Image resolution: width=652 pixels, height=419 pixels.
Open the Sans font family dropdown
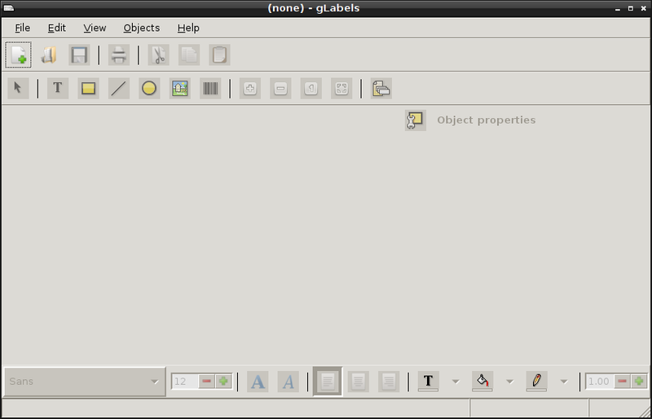click(x=85, y=382)
